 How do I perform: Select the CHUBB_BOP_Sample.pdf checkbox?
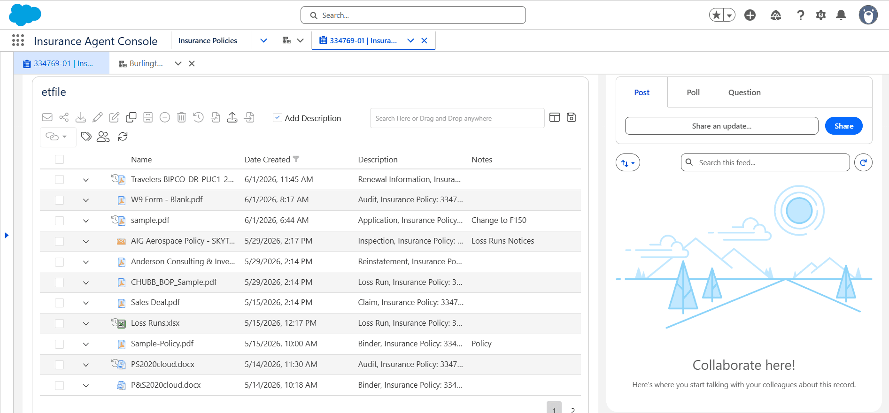[59, 283]
